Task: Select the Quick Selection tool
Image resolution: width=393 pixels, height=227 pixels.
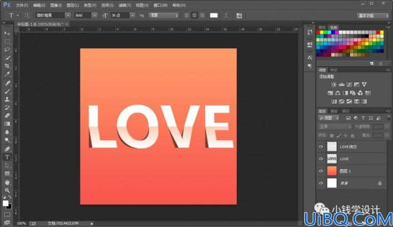Action: [7, 58]
